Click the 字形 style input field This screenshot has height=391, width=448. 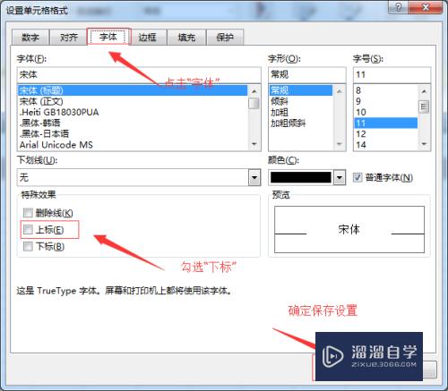pos(306,74)
